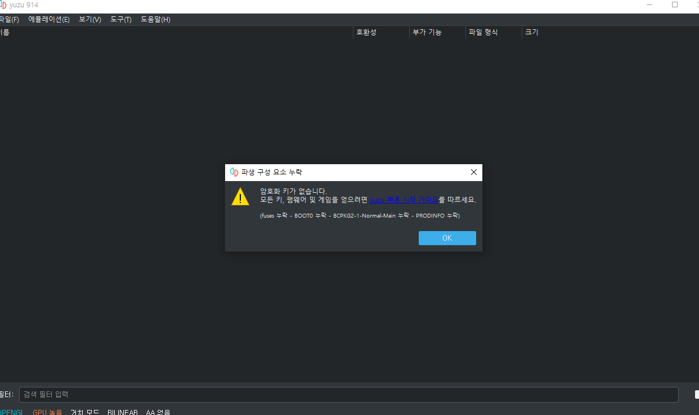The width and height of the screenshot is (699, 415).
Task: Toggle the BILINEAR filter status button
Action: point(123,412)
